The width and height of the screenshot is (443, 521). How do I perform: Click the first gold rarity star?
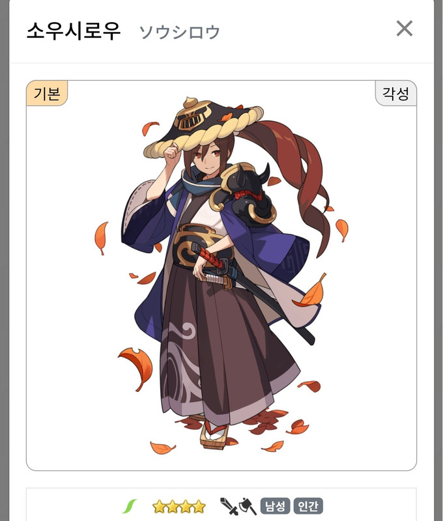pos(159,507)
